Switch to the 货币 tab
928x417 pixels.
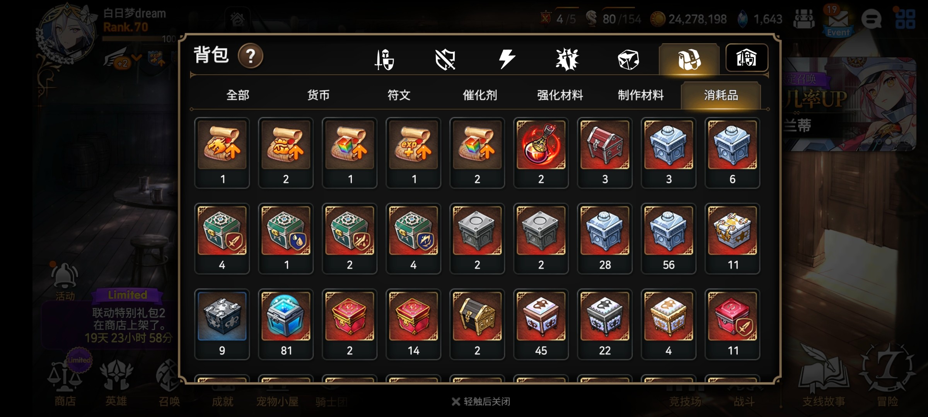pos(318,95)
